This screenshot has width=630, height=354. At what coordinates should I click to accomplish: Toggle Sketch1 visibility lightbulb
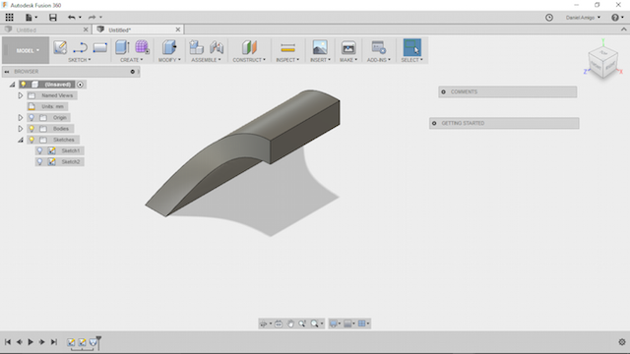(x=39, y=150)
